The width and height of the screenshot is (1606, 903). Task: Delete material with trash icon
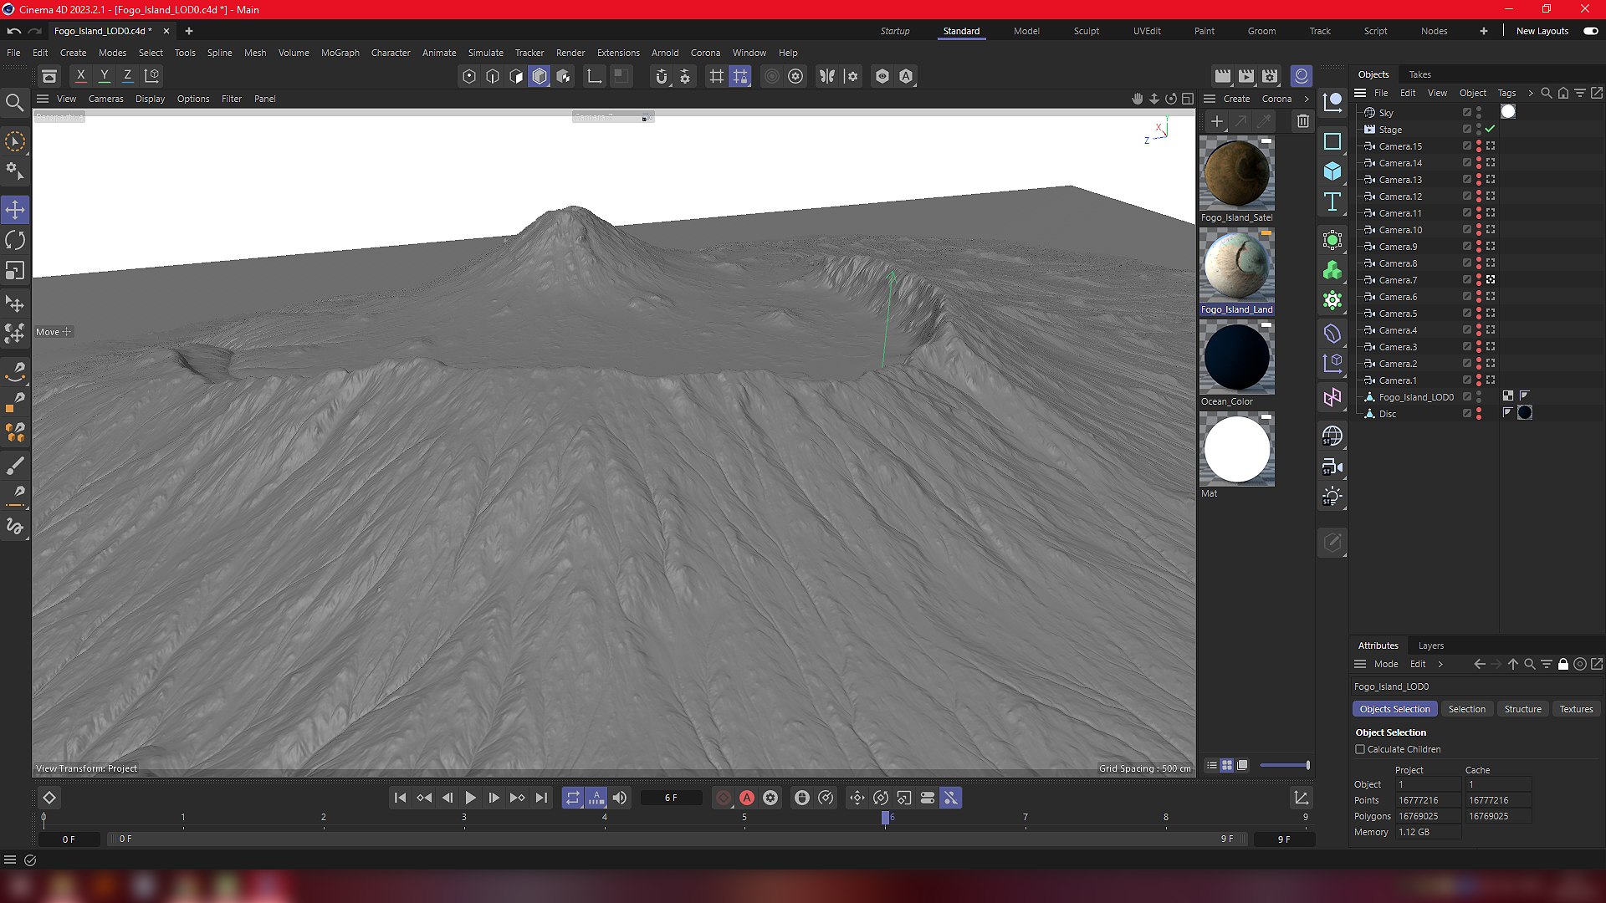1302,121
